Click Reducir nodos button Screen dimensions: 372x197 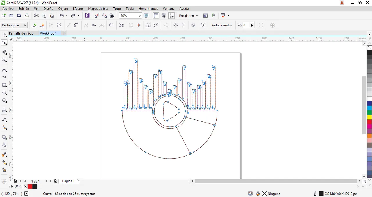pos(221,25)
